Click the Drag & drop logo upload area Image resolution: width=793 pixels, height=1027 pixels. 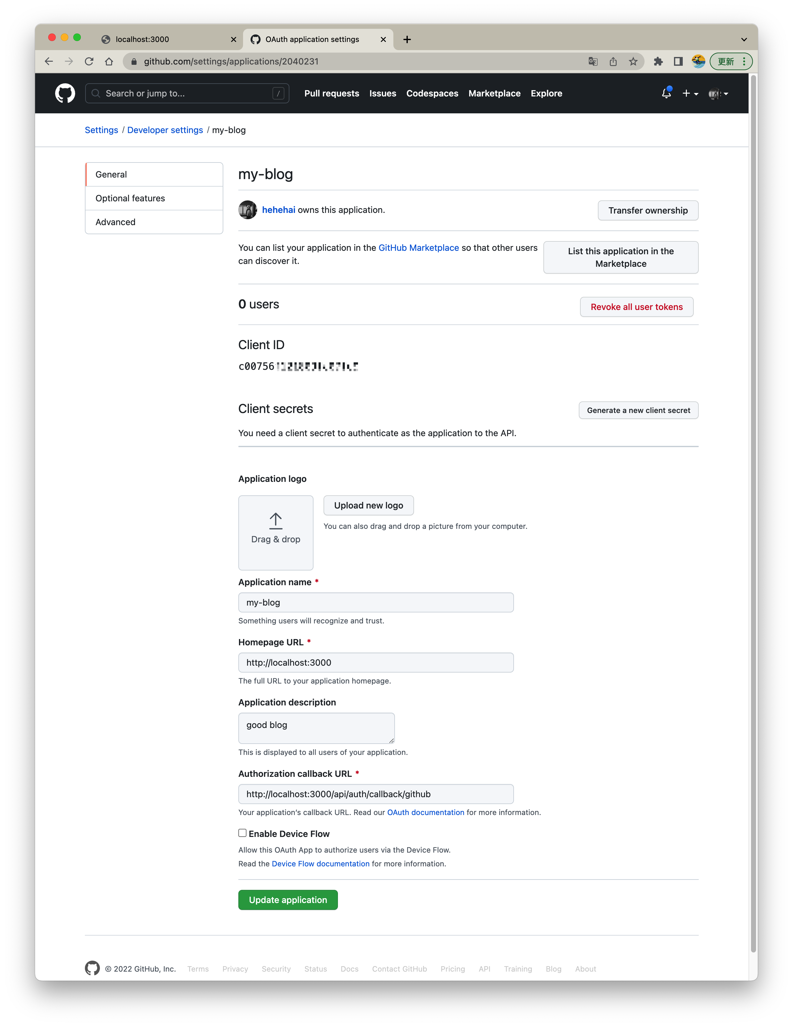[x=276, y=533]
